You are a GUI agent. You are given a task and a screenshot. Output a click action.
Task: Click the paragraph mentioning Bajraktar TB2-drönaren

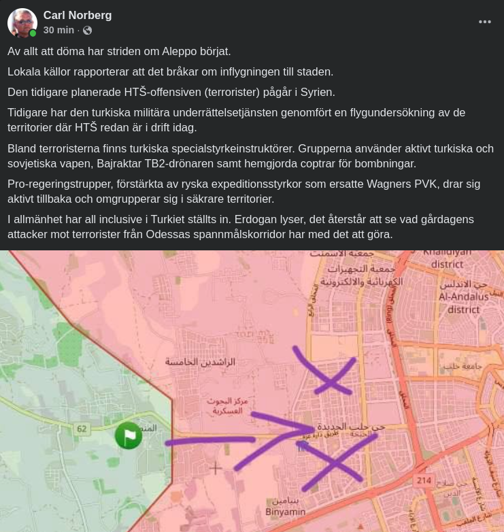click(251, 156)
